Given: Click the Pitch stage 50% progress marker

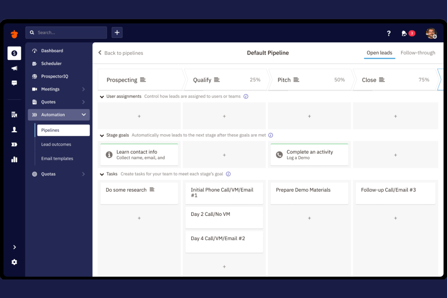Looking at the screenshot, I should pos(339,79).
